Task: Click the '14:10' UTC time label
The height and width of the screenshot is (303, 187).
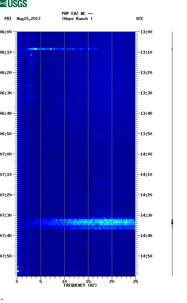Action: click(146, 175)
